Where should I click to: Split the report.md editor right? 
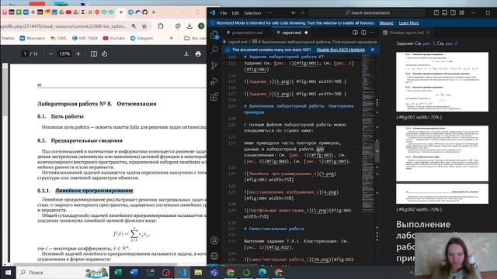click(363, 33)
